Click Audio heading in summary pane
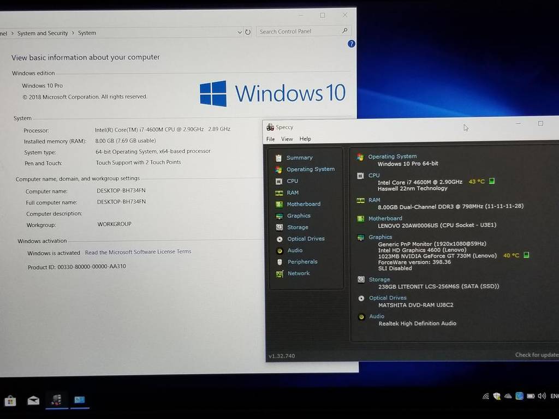This screenshot has width=559, height=419. (x=377, y=316)
